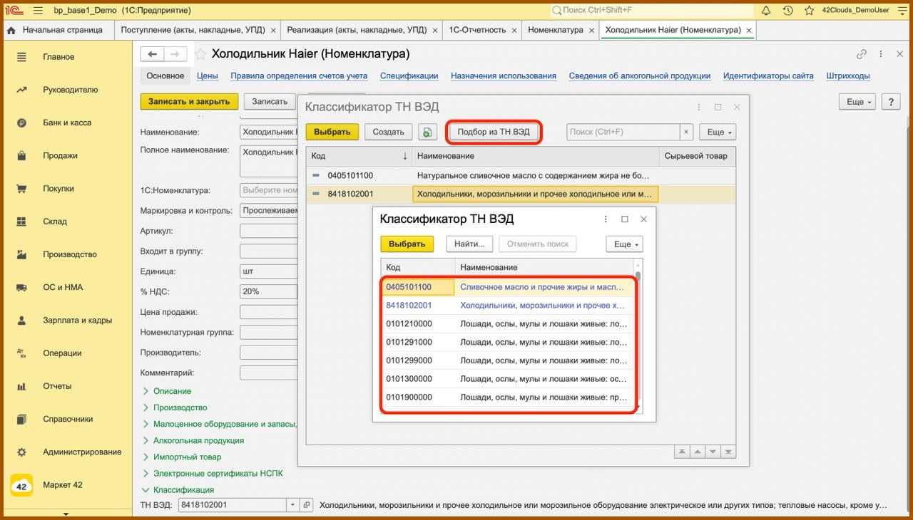Screen dimensions: 913x520
Task: Expand the Описание section
Action: [x=146, y=391]
